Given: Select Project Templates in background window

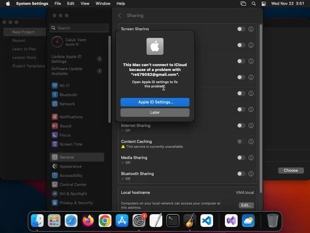Looking at the screenshot, I should coord(29,66).
